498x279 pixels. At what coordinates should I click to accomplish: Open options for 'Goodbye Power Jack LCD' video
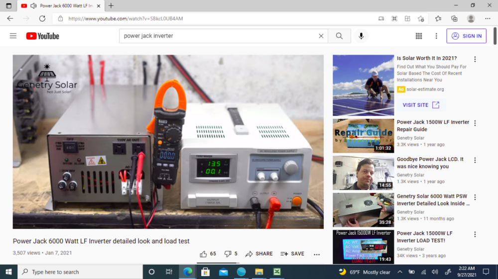pos(475,161)
